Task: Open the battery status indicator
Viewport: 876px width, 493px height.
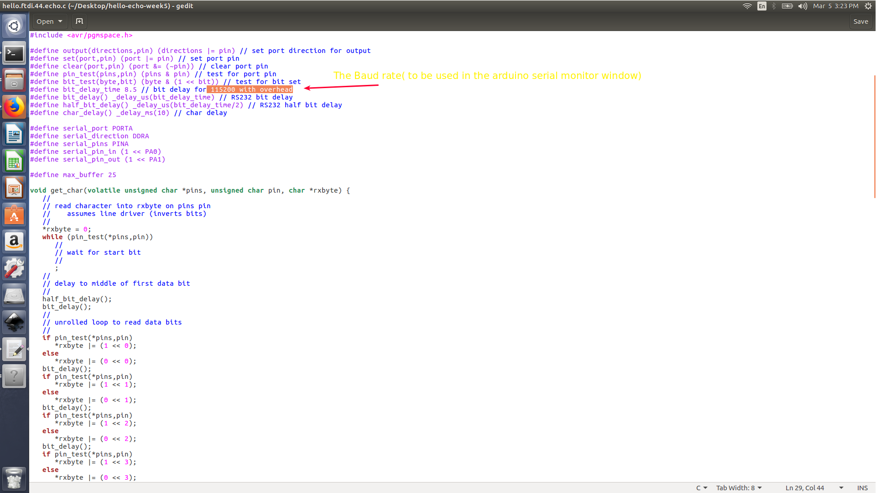Action: pyautogui.click(x=787, y=6)
